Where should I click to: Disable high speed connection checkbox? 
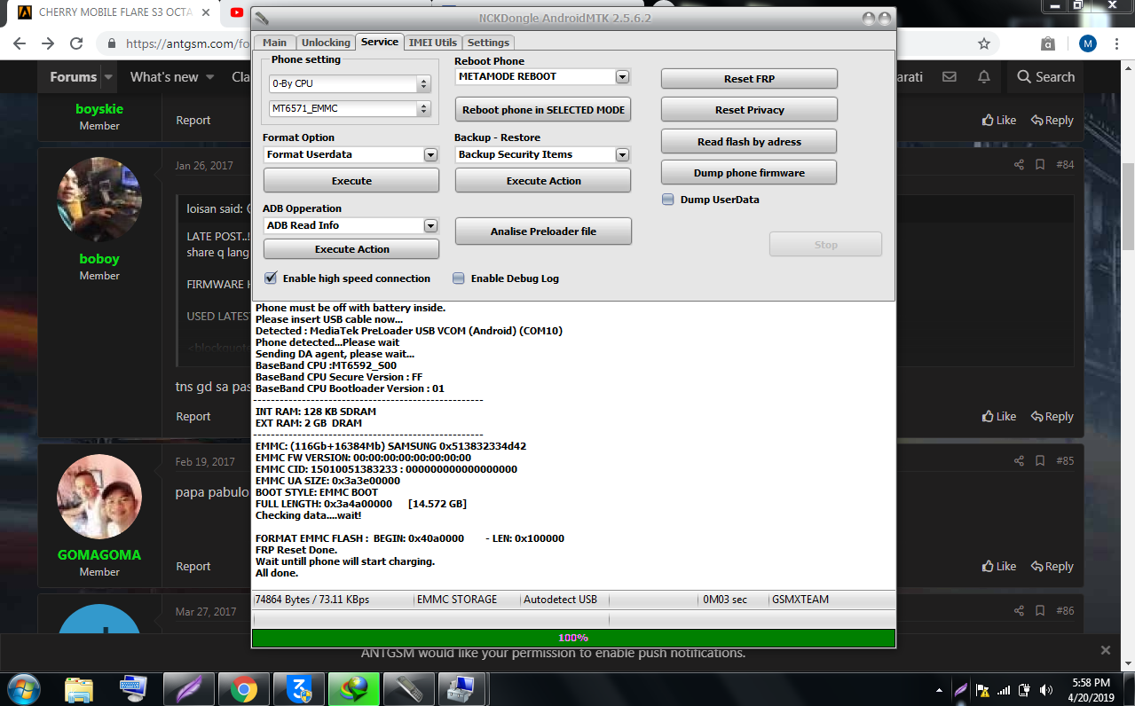pos(272,278)
